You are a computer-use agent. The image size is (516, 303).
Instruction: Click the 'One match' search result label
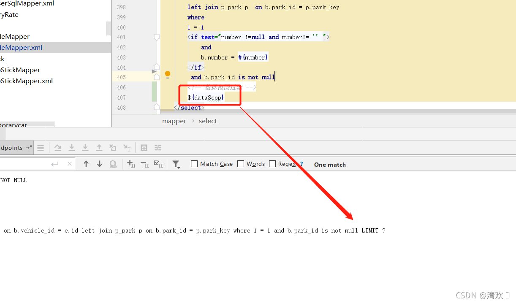330,165
